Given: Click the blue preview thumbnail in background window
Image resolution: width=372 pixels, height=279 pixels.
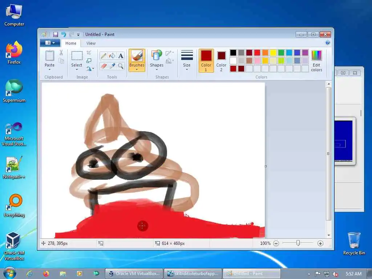Looking at the screenshot, I should [x=344, y=141].
